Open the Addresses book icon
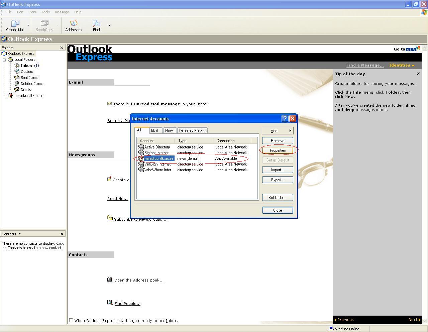The width and height of the screenshot is (428, 332). [x=74, y=23]
